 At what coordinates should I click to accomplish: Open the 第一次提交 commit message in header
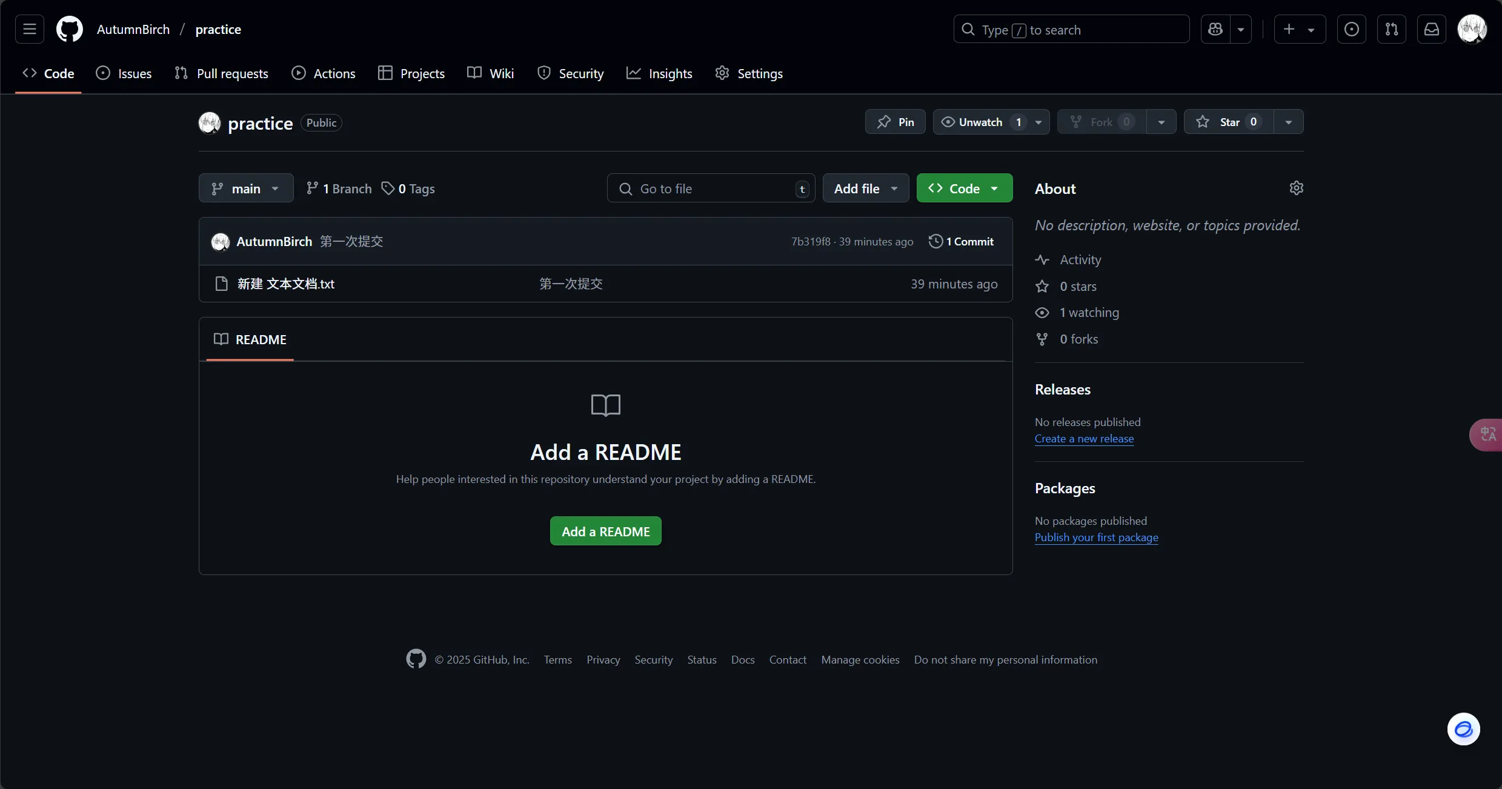click(x=351, y=241)
